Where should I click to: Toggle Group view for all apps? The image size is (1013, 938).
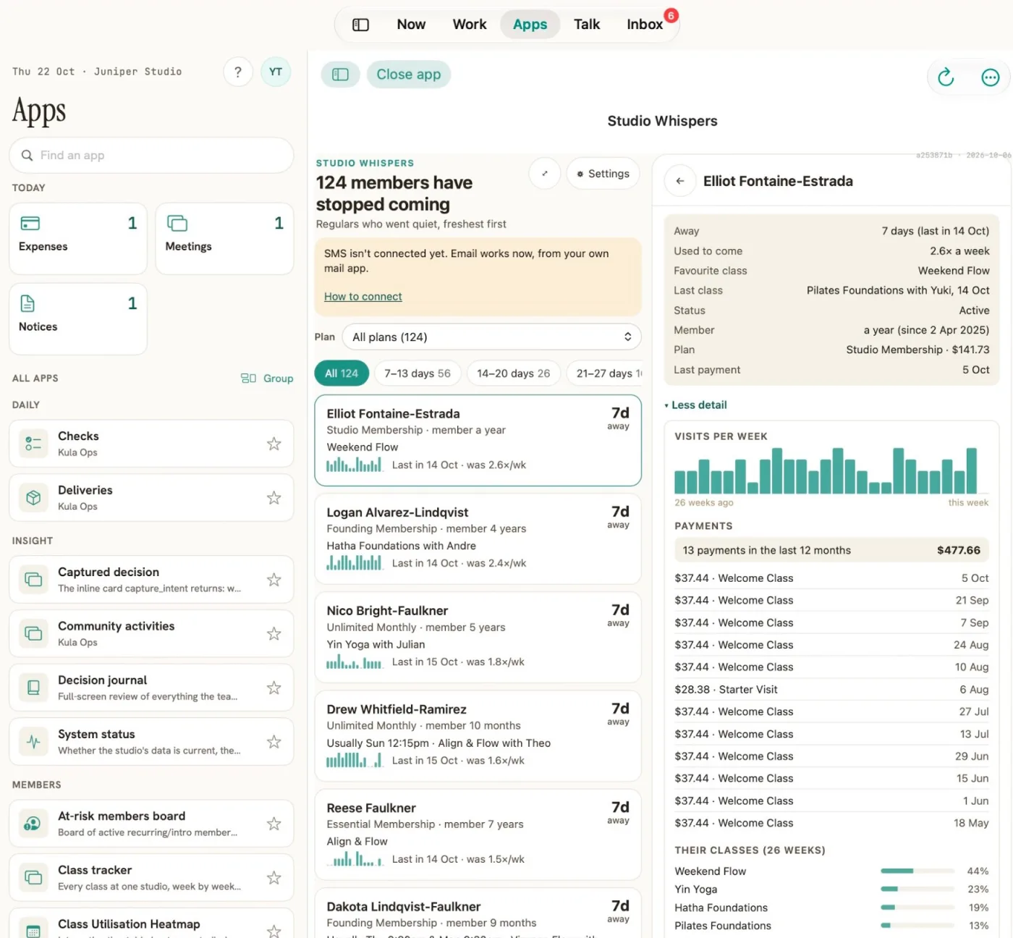(267, 379)
